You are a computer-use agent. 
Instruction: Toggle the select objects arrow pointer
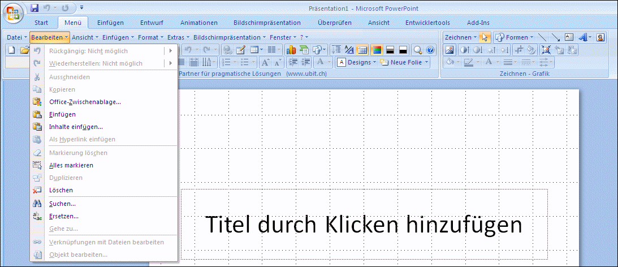click(485, 37)
